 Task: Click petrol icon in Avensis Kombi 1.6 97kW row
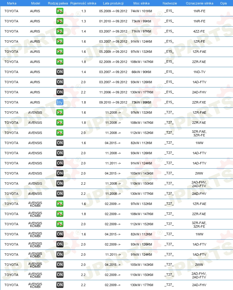tap(60, 204)
